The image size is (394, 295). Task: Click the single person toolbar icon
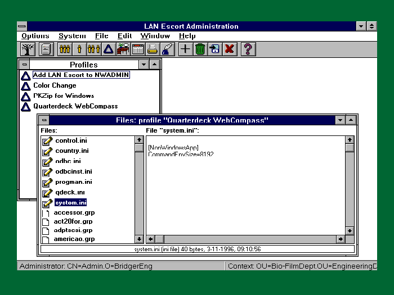(x=79, y=49)
